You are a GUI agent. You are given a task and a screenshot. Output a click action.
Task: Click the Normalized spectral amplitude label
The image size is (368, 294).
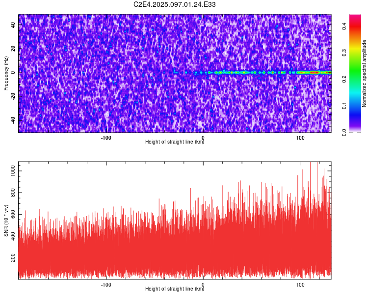[x=364, y=73]
